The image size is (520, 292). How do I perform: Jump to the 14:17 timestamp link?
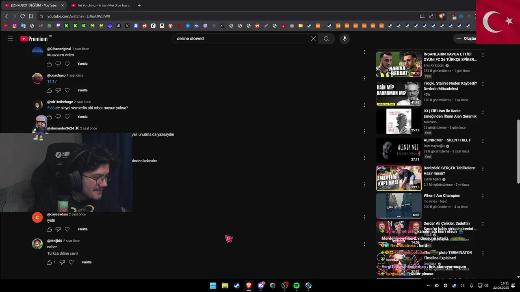tap(52, 82)
